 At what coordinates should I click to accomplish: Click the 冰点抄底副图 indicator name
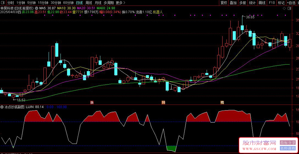[14, 107]
